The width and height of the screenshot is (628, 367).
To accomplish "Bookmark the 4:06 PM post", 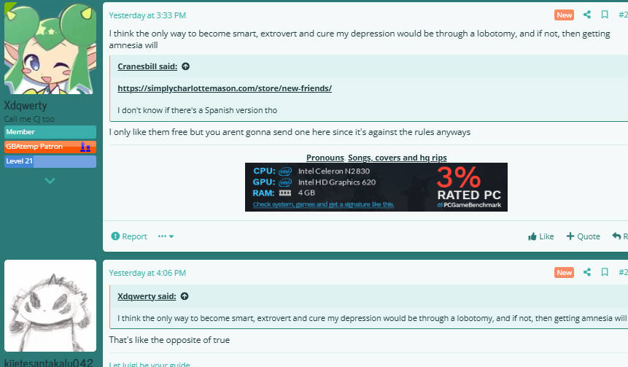I will [605, 272].
